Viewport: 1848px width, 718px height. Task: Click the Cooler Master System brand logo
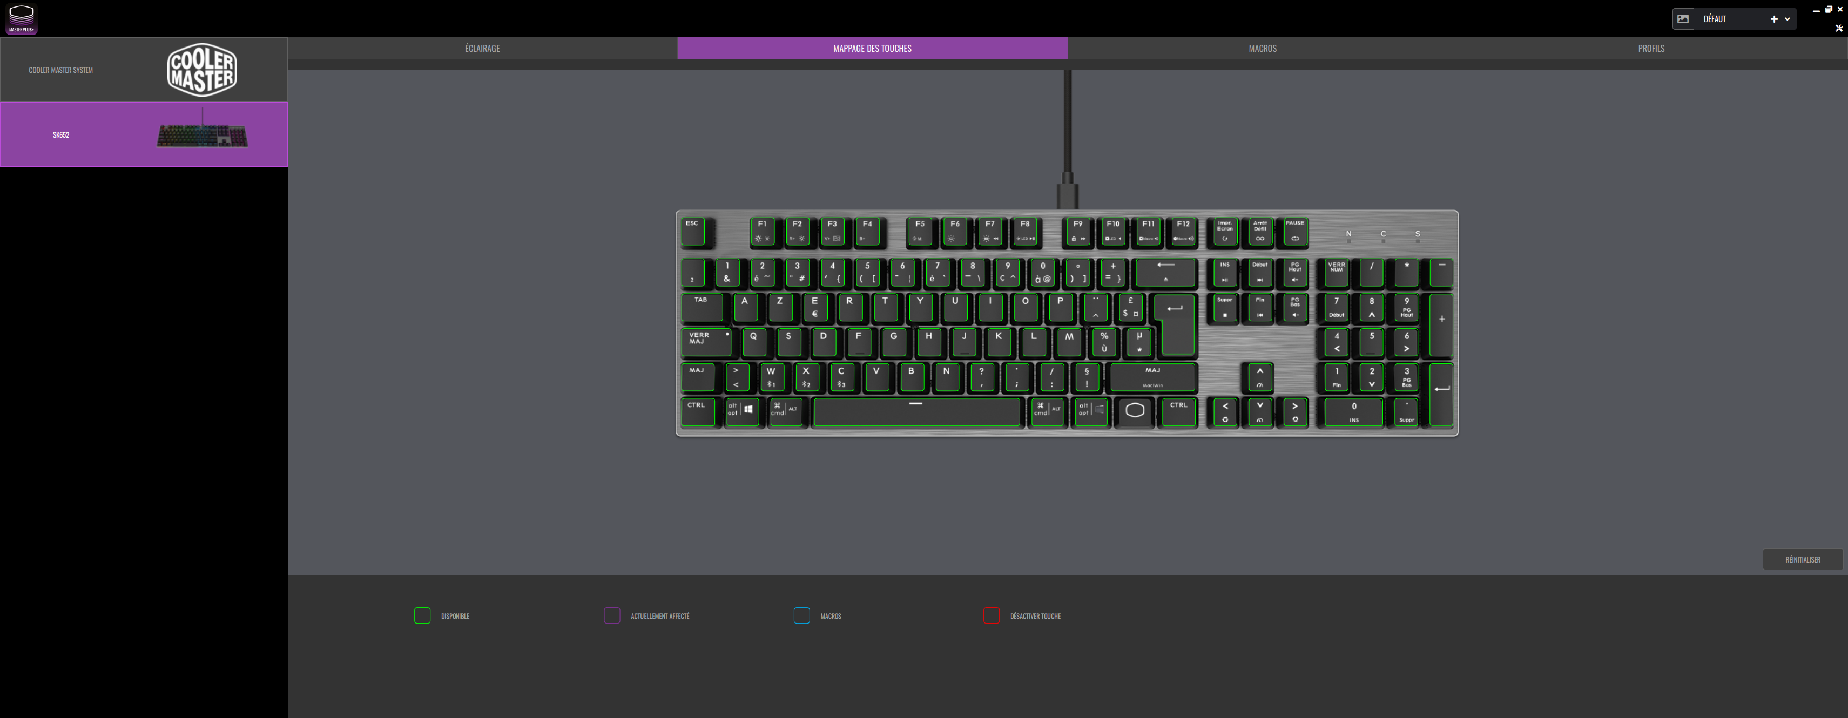point(201,70)
